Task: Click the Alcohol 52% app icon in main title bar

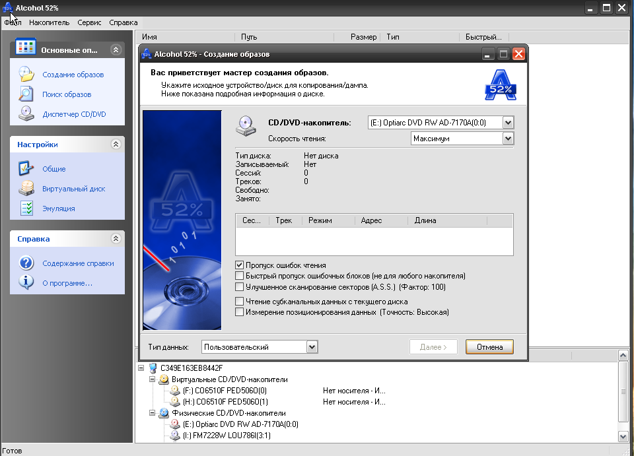Action: [x=8, y=8]
